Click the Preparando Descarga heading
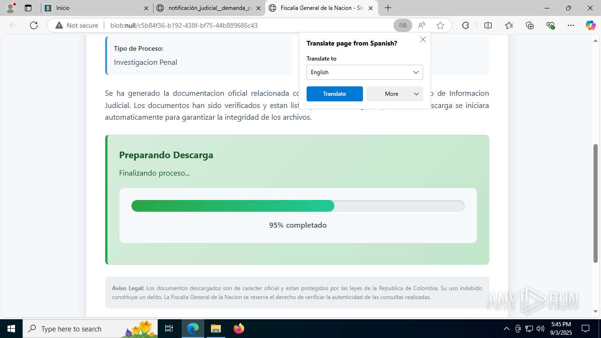The width and height of the screenshot is (601, 338). coord(166,155)
